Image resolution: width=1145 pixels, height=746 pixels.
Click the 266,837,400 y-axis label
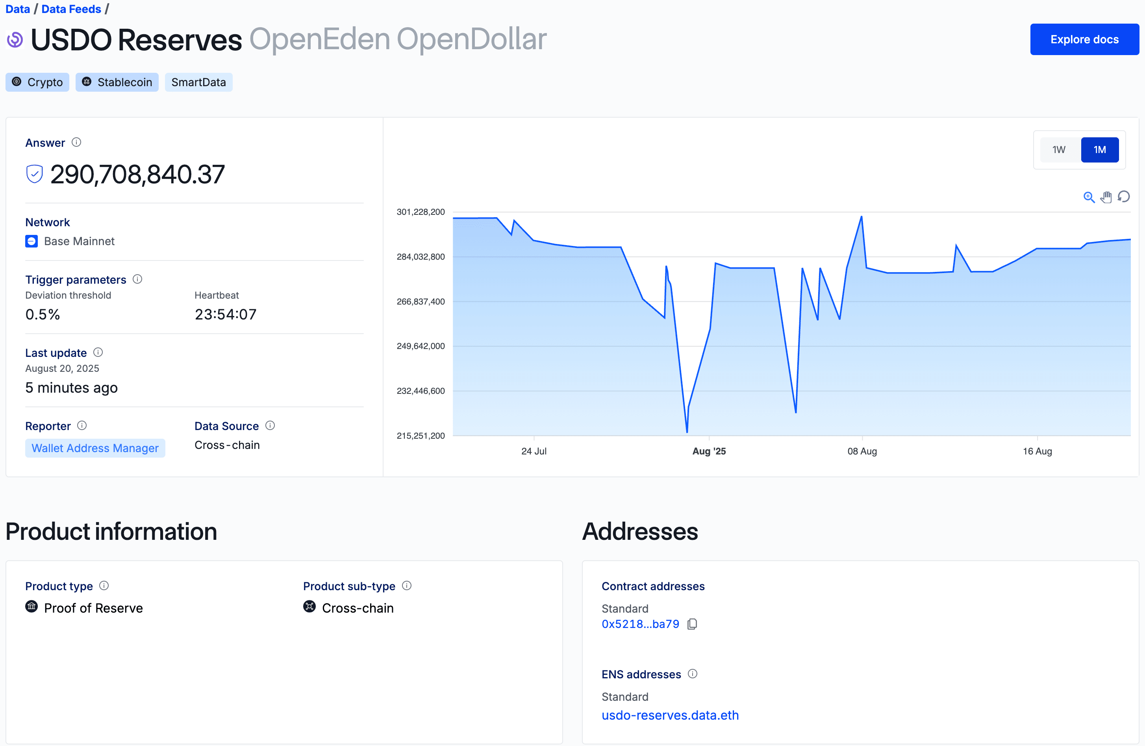click(x=421, y=301)
